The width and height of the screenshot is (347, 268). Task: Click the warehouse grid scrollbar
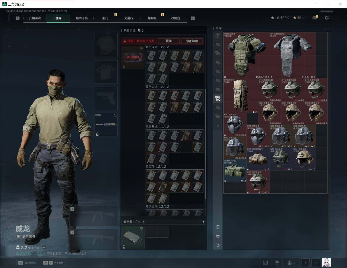click(329, 140)
